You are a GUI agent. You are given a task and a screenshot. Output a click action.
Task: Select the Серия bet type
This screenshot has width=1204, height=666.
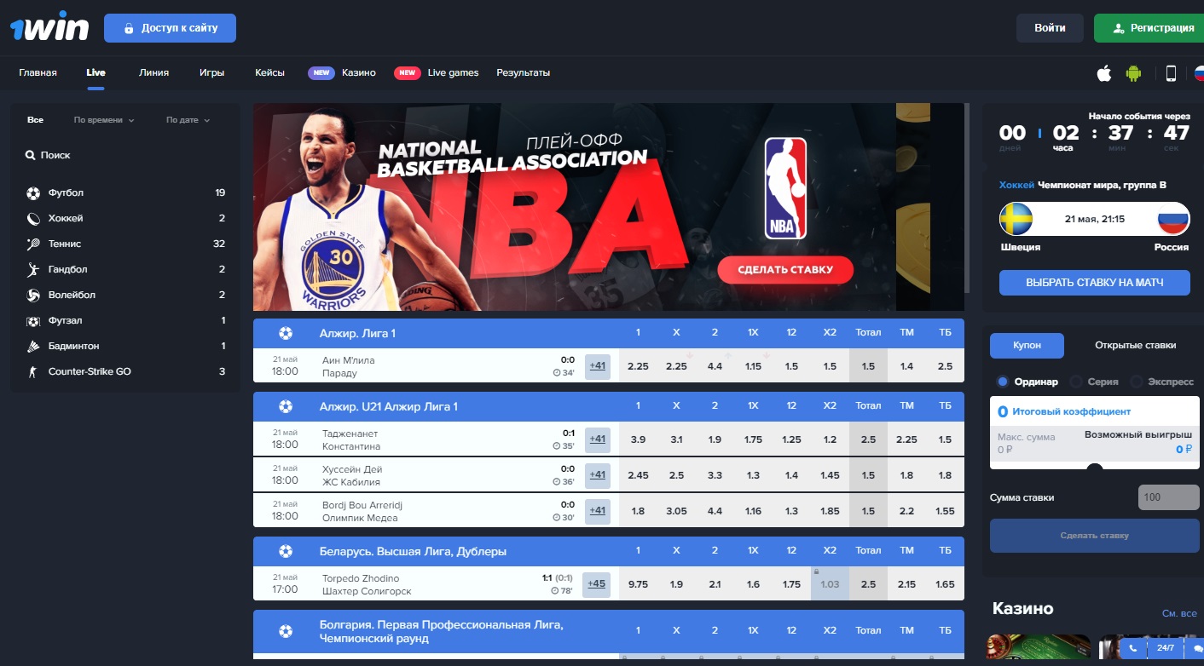point(1094,382)
